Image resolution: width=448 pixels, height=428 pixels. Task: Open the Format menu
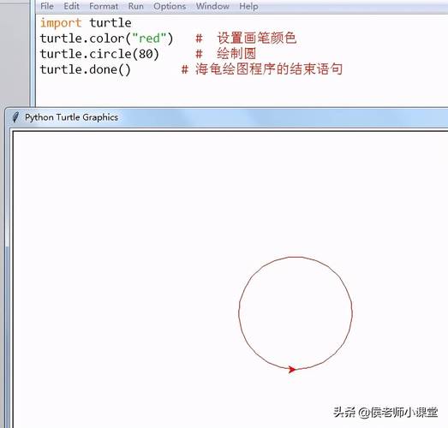104,6
